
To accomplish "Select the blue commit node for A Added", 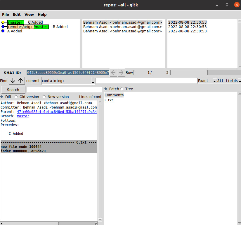I will click(x=3, y=31).
